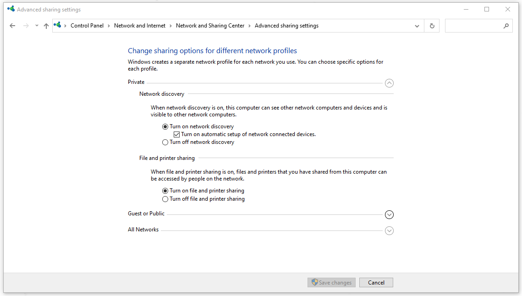The image size is (522, 296).
Task: Click in the search box field
Action: coord(474,26)
